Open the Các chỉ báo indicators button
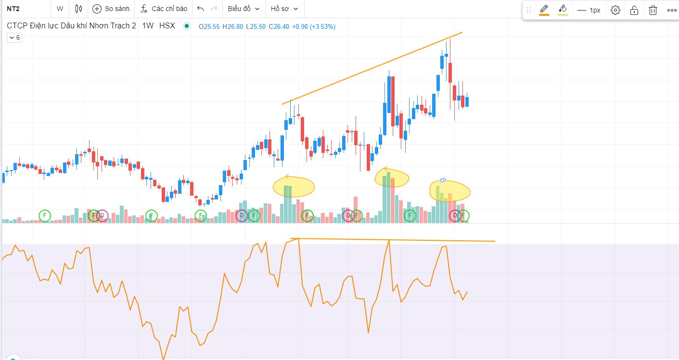The height and width of the screenshot is (360, 679). tap(164, 9)
